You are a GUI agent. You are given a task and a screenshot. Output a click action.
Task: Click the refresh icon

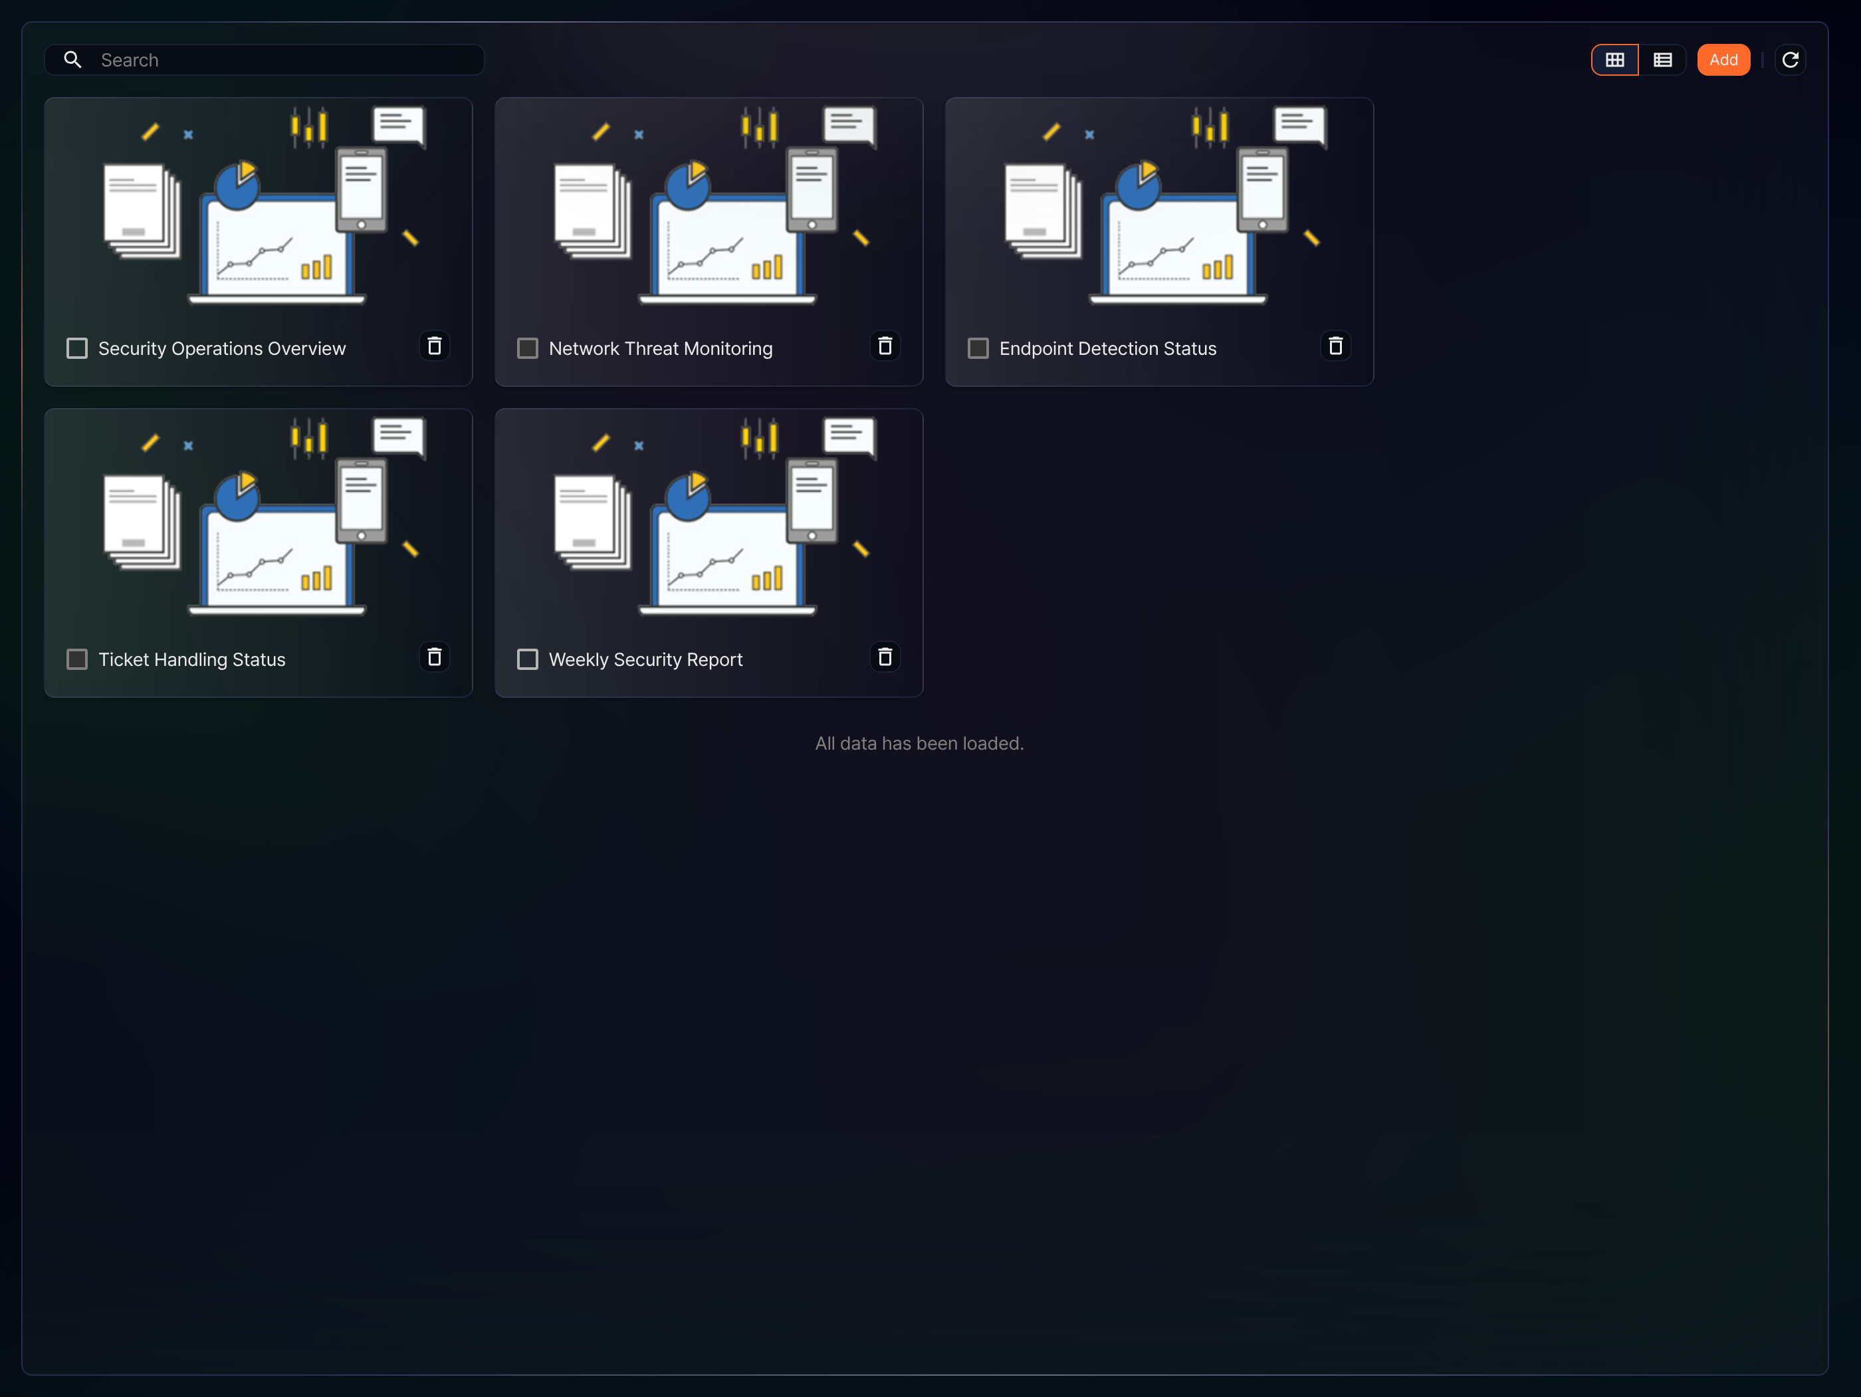coord(1791,60)
